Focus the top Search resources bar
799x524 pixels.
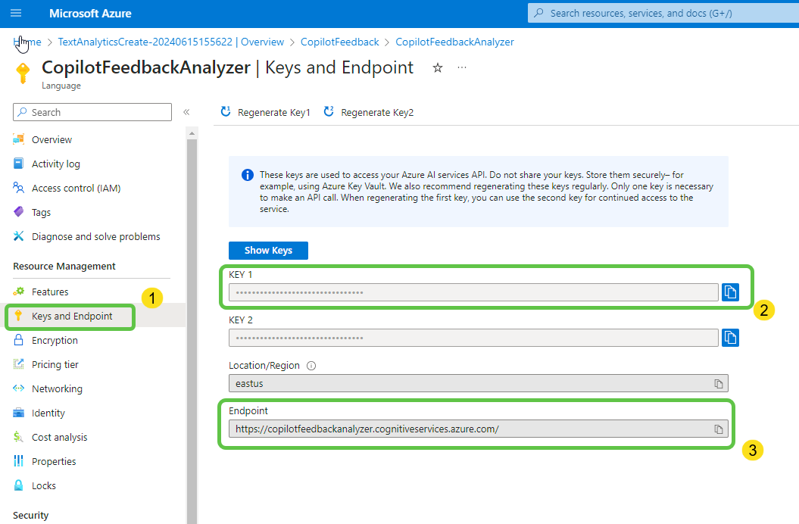663,13
